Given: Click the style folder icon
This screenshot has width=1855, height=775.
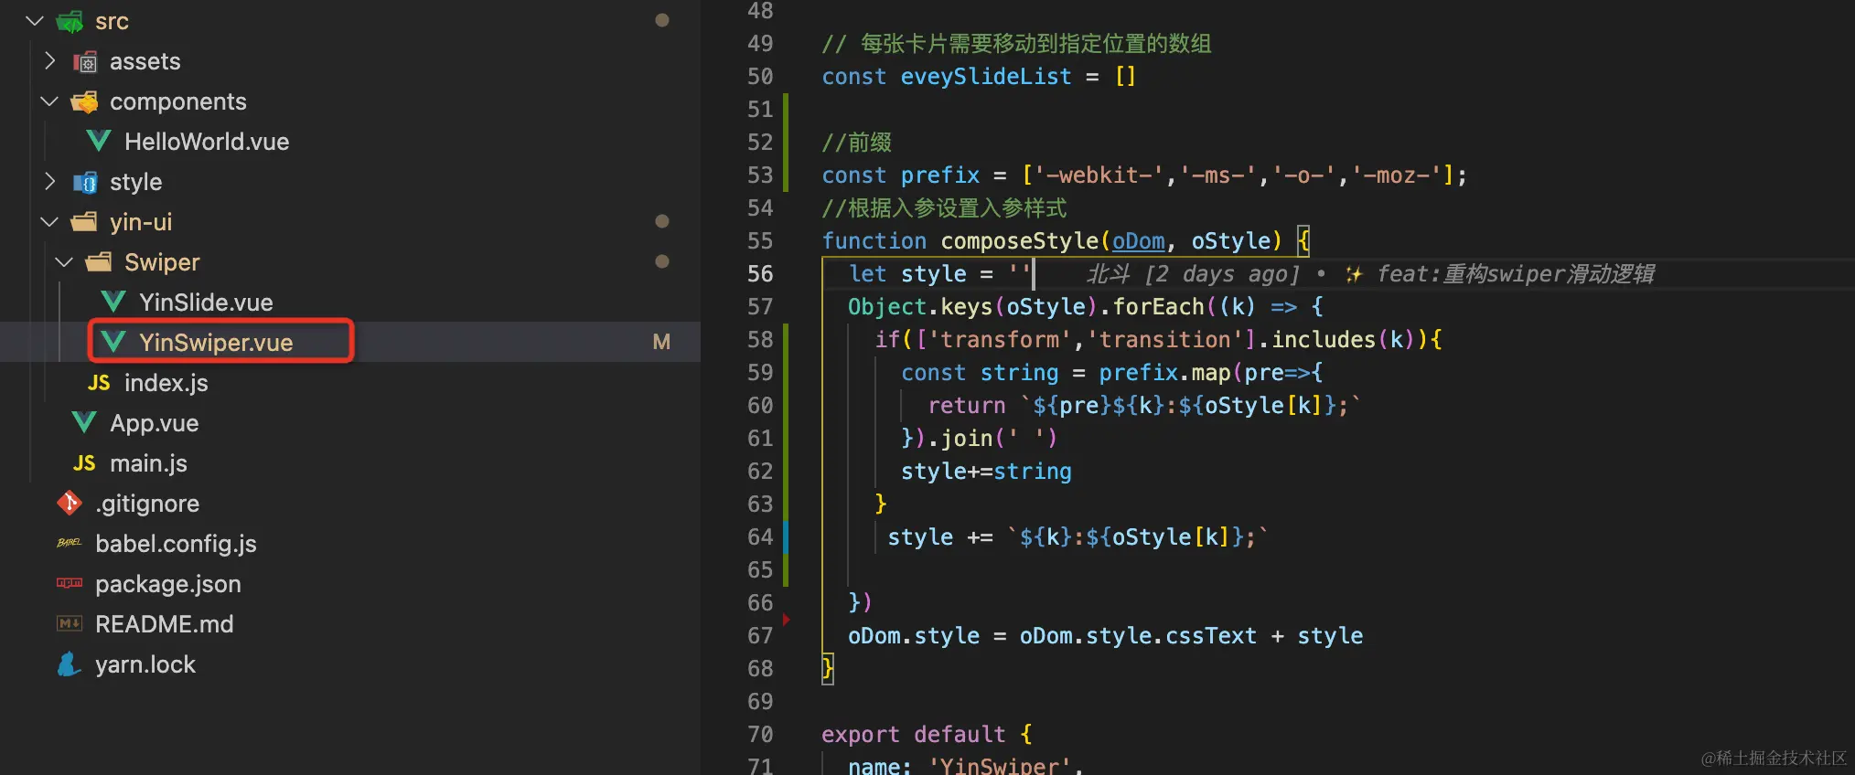Looking at the screenshot, I should point(85,182).
